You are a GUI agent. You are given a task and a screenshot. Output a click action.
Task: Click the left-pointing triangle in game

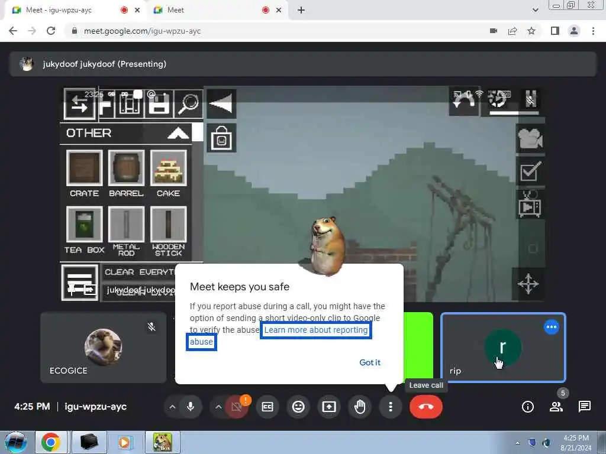pyautogui.click(x=221, y=104)
